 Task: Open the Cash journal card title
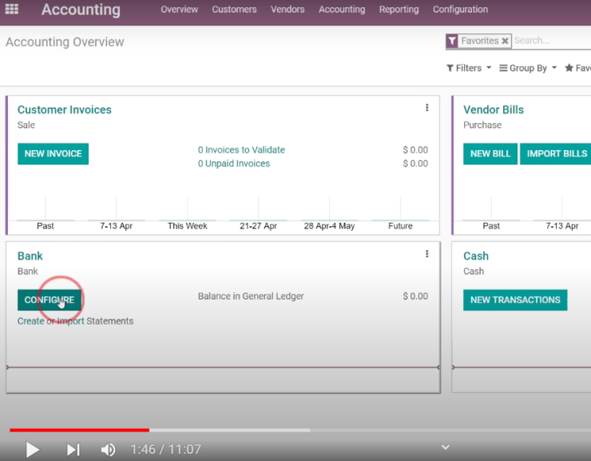(x=476, y=256)
